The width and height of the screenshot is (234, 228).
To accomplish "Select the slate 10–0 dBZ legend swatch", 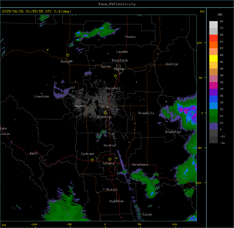I will 213,126.
